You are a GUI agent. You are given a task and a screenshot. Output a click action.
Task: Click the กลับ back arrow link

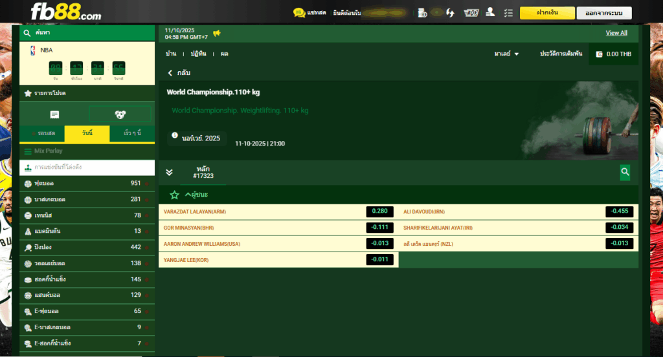(x=179, y=72)
